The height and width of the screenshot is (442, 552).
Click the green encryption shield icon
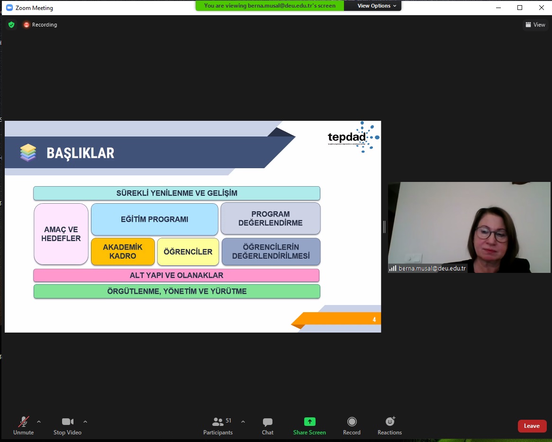pos(11,25)
